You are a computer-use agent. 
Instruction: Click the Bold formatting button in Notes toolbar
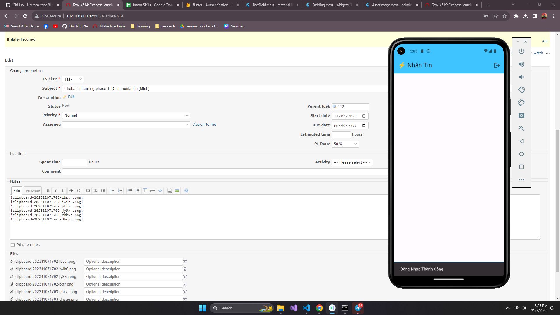click(48, 190)
